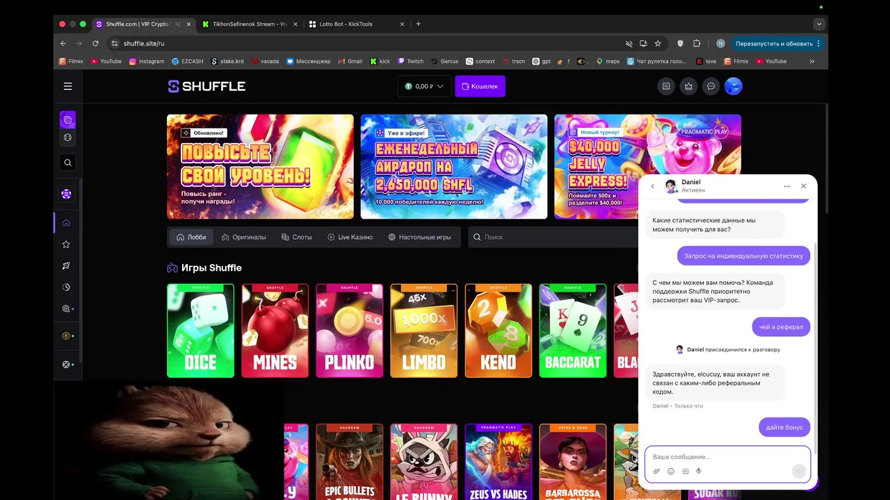This screenshot has height=500, width=890.
Task: Click the rocket icon in the sidebar
Action: pos(66,266)
